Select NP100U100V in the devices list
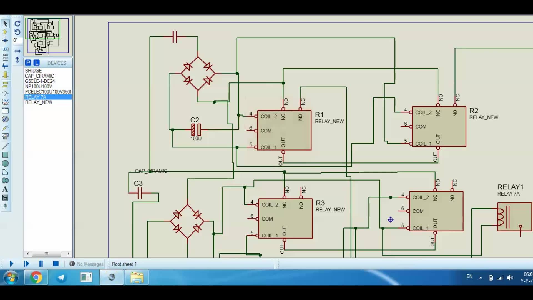533x300 pixels. [48, 86]
